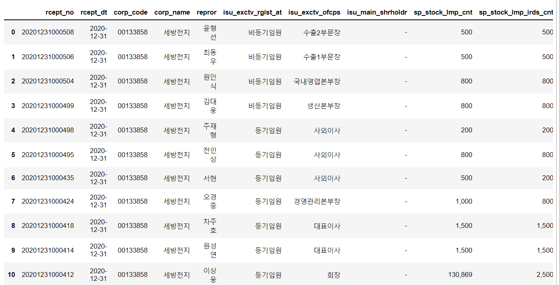559x285 pixels.
Task: Click the stock count 130,869
Action: coord(460,274)
